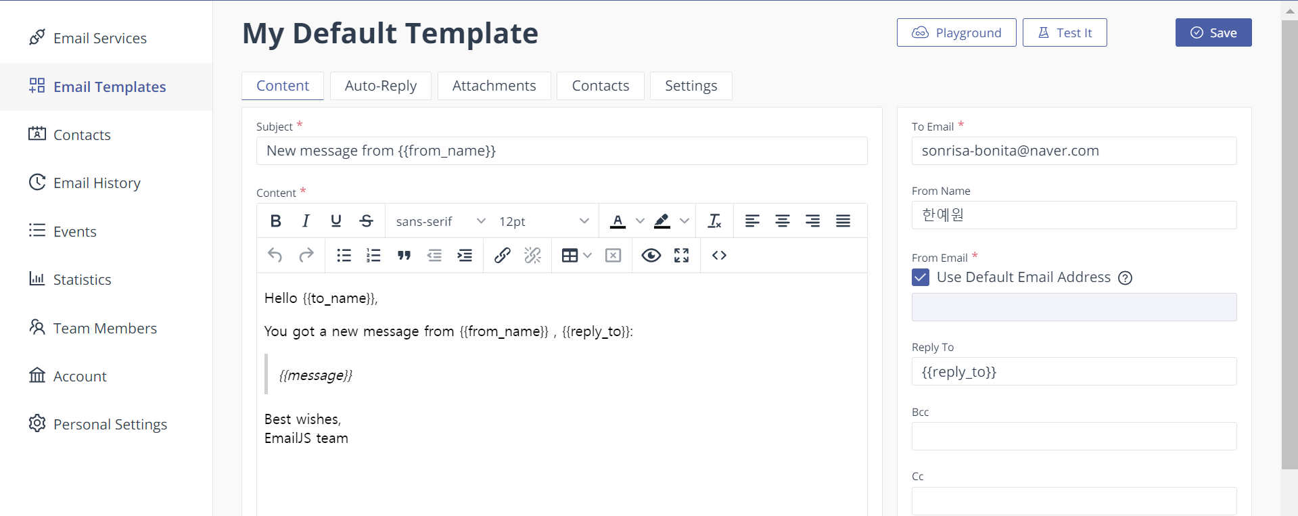Align text right

(813, 220)
